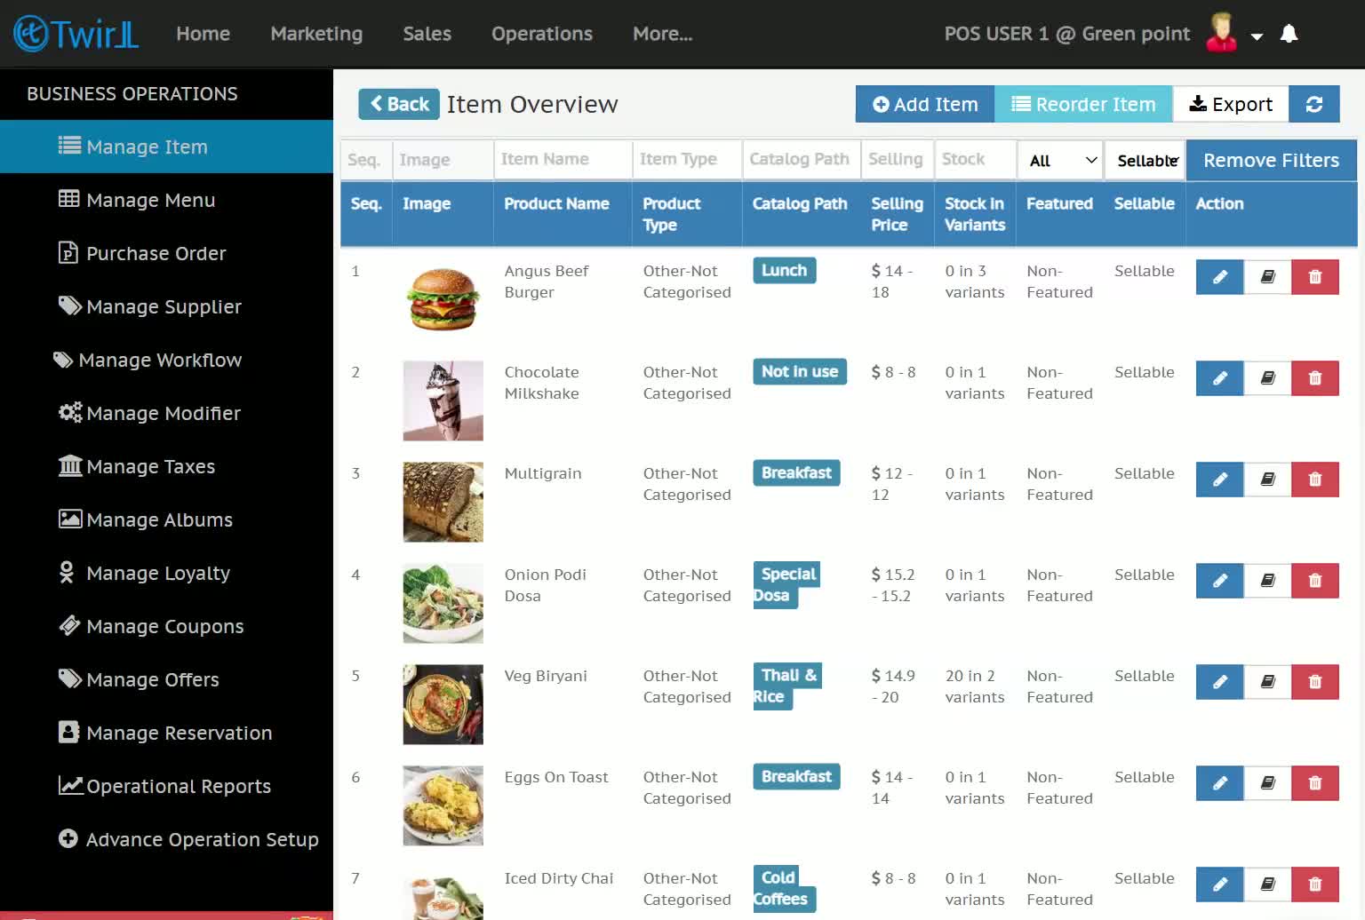Screen dimensions: 1365x920
Task: Open the Sellable filter dropdown
Action: click(1145, 161)
